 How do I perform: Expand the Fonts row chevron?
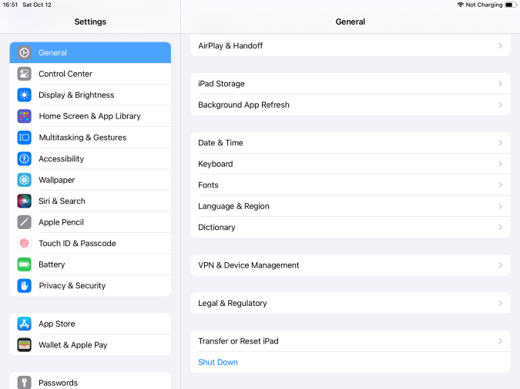500,185
